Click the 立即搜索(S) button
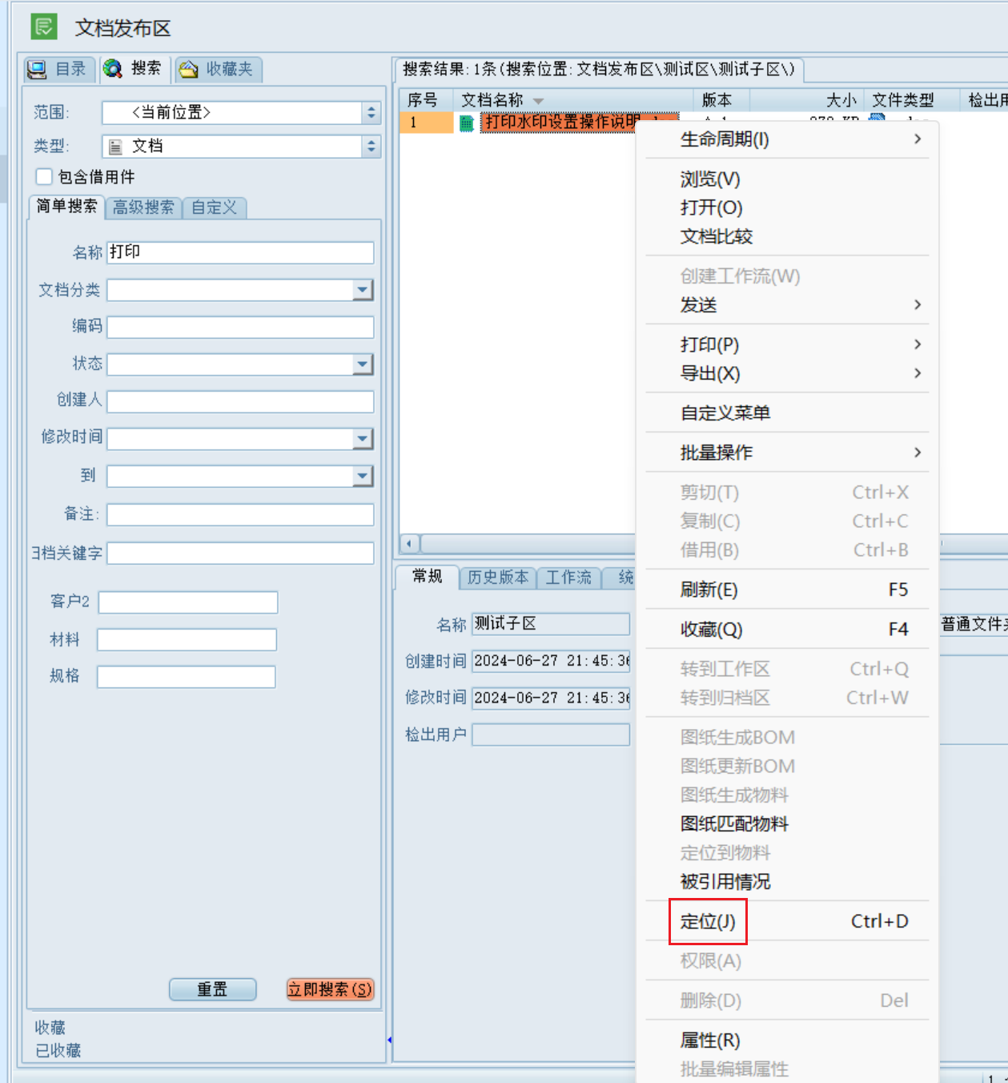 [330, 989]
